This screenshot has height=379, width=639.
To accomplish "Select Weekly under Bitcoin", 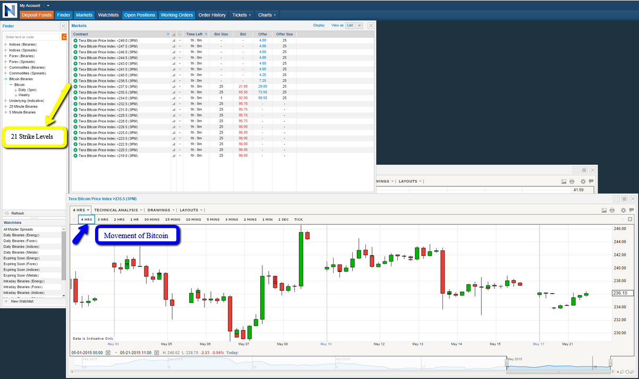I will [x=24, y=95].
